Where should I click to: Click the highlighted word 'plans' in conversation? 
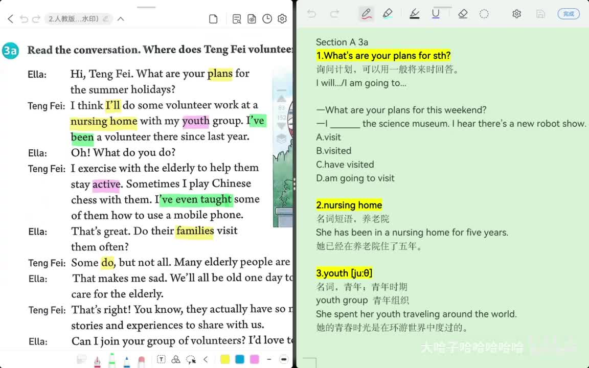[x=220, y=73]
